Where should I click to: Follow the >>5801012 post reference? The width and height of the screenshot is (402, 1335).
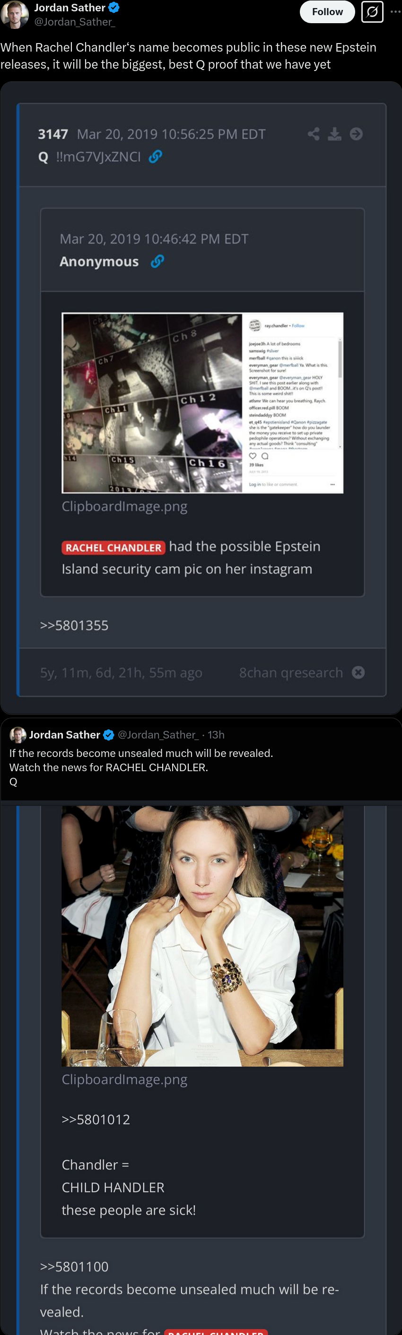96,1120
